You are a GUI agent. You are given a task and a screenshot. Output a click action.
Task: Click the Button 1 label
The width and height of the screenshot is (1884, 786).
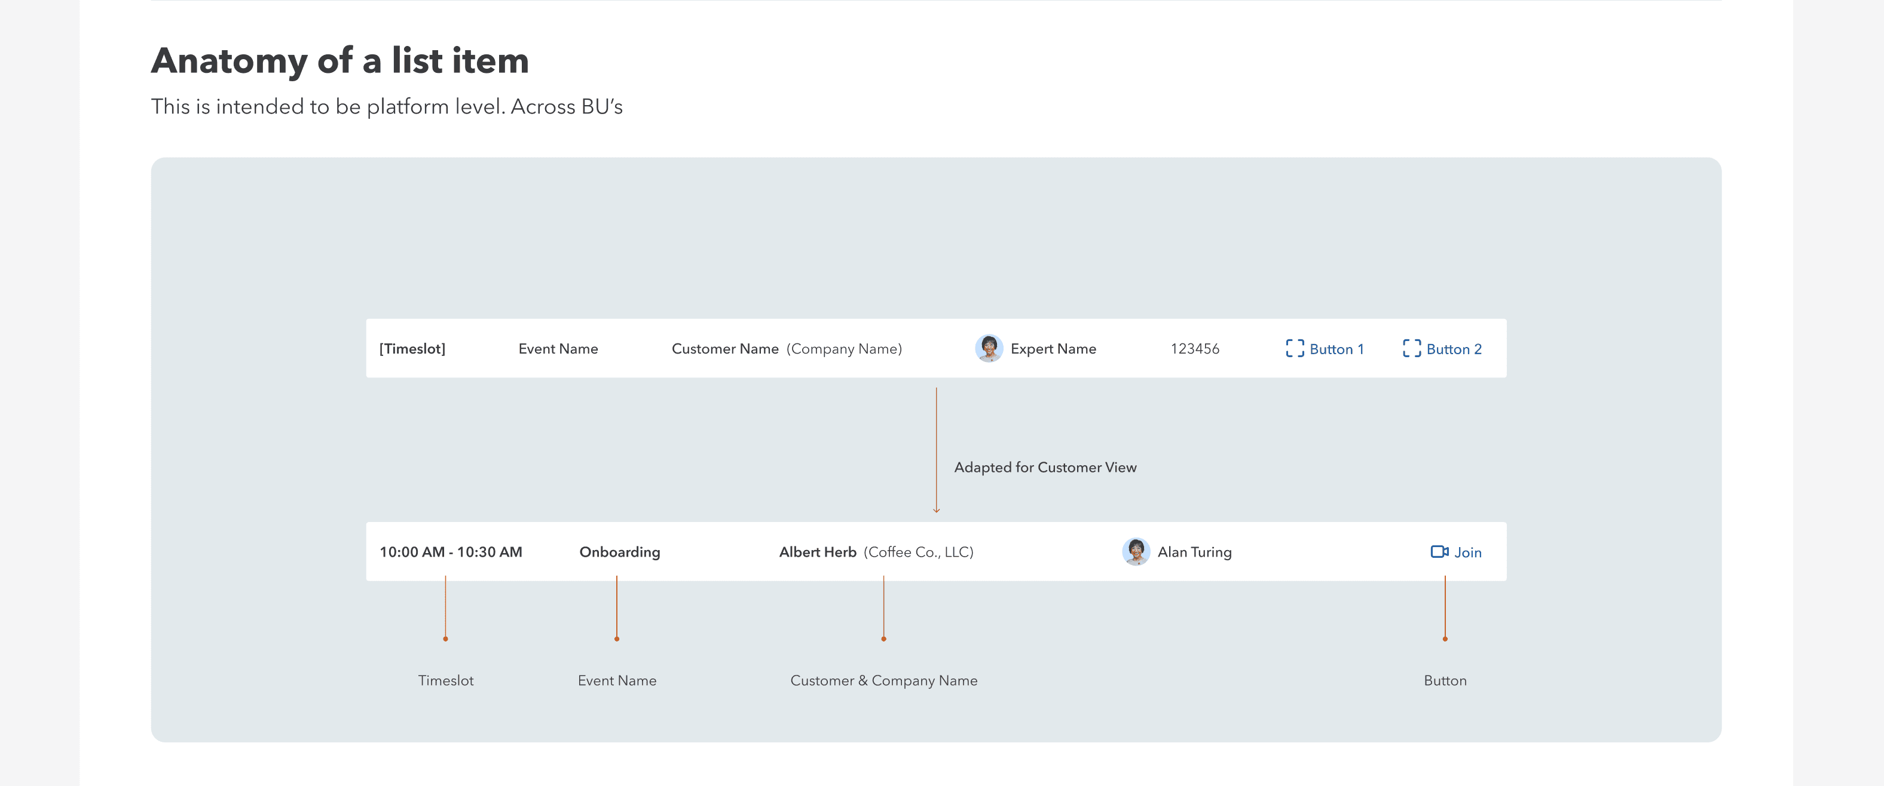tap(1336, 349)
